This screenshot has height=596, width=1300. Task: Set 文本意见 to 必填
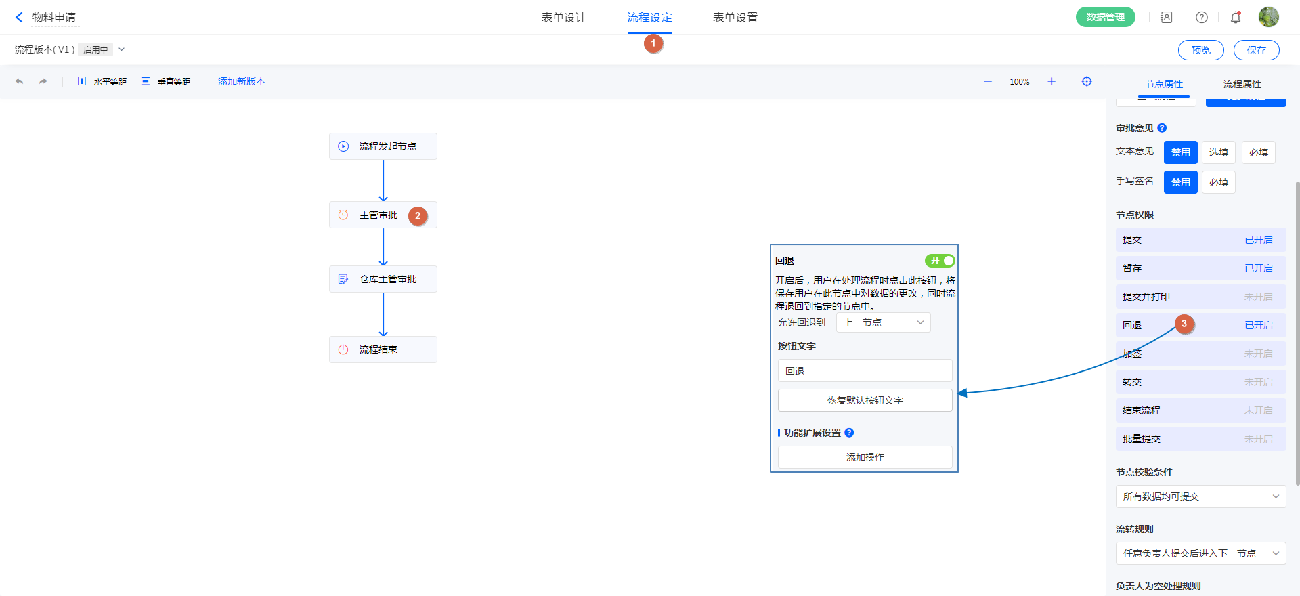coord(1258,152)
